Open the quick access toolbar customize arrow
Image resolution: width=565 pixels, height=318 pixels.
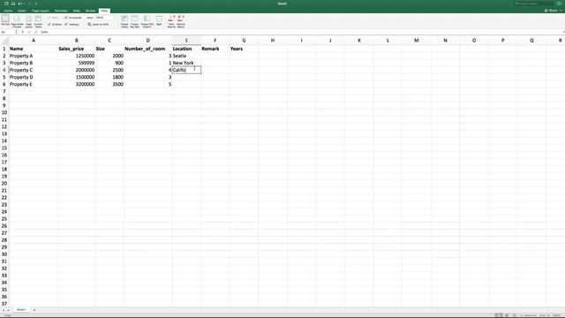pyautogui.click(x=36, y=4)
